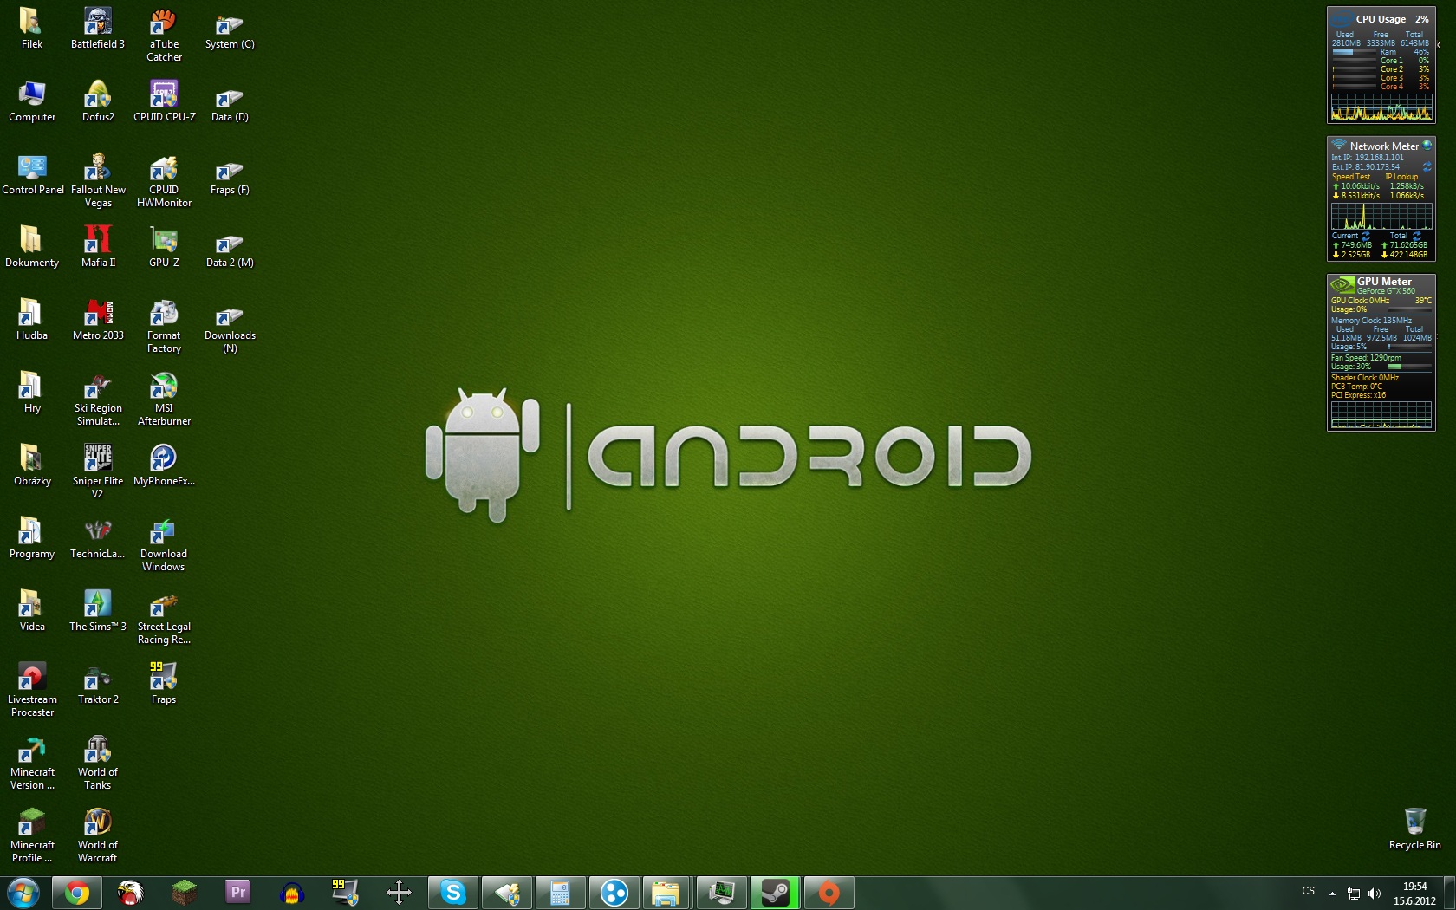Image resolution: width=1456 pixels, height=910 pixels.
Task: Click the Street Legal Racing shortcut
Action: (x=164, y=617)
